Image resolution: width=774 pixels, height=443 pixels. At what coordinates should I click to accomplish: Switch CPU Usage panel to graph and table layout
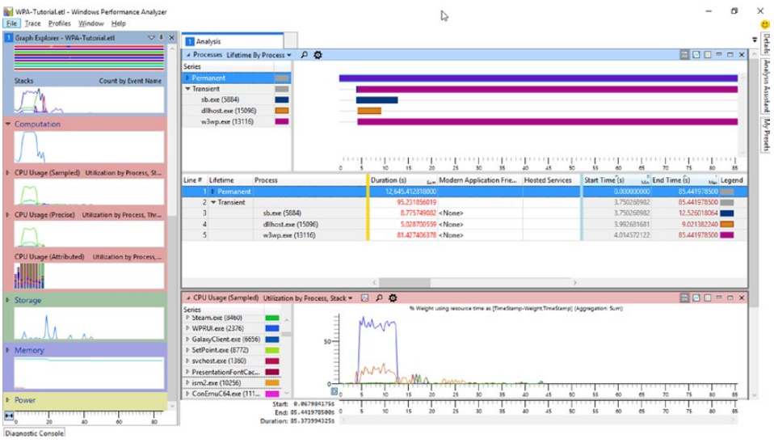[x=684, y=297]
